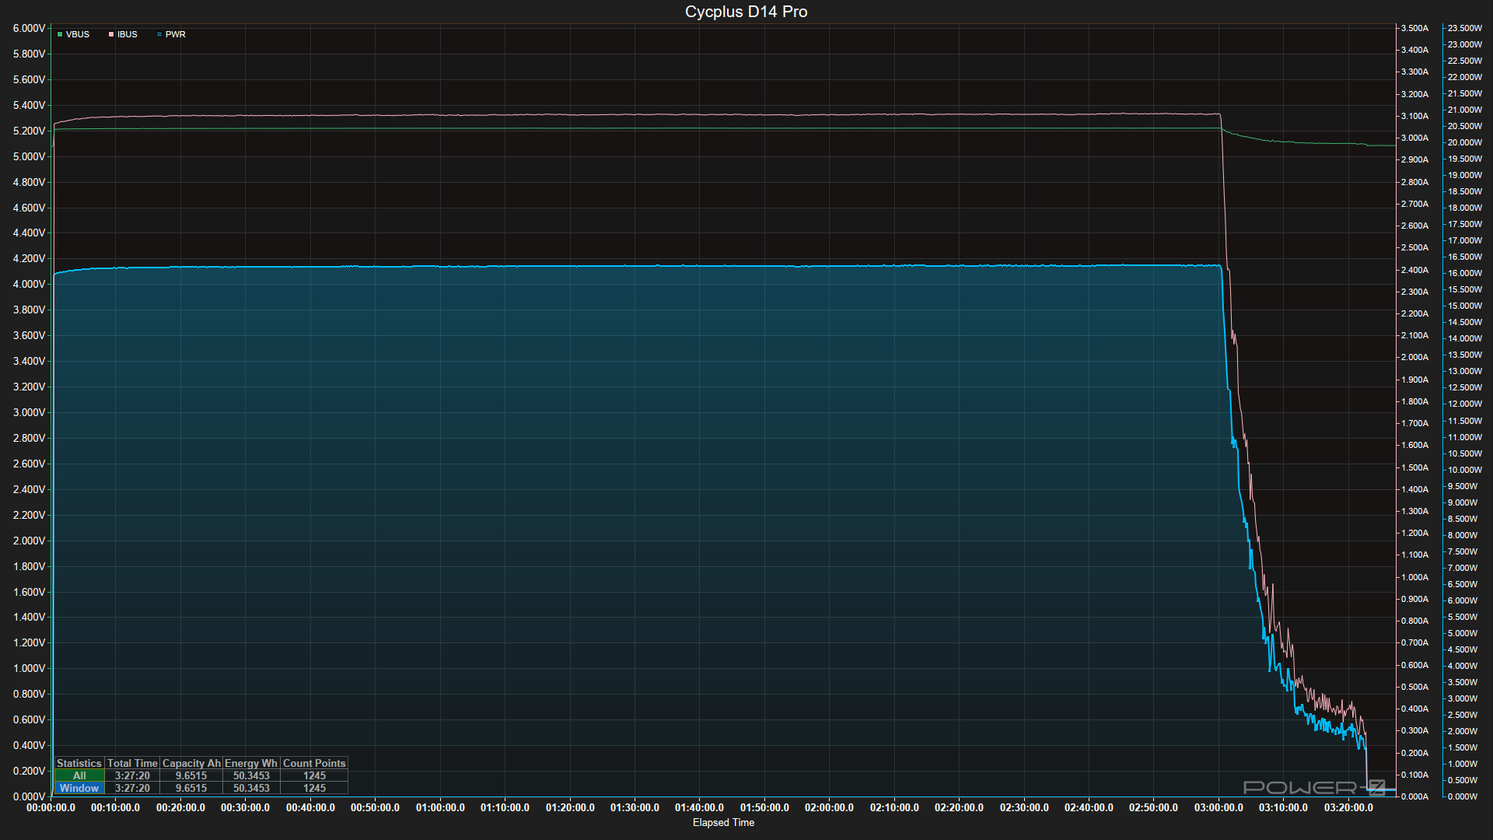Screen dimensions: 1493x840
Task: Click the VBUS legend label text
Action: pos(78,34)
